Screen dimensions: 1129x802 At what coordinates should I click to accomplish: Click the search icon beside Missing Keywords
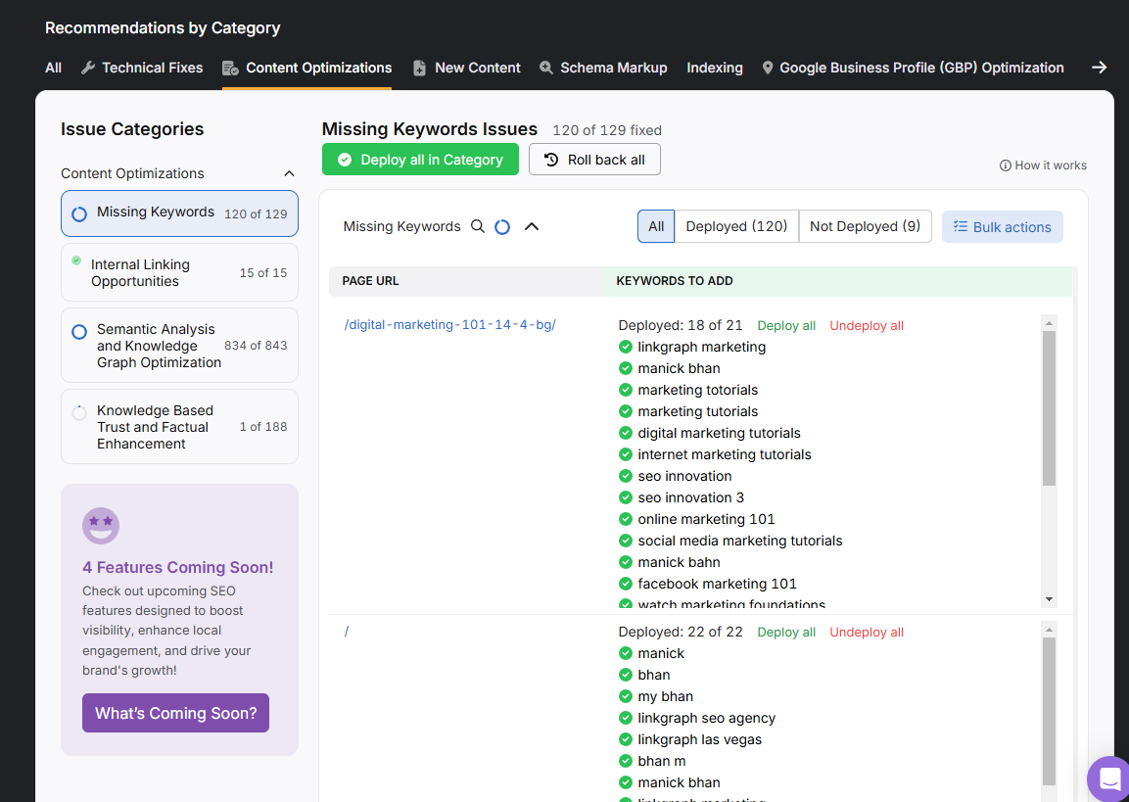tap(478, 226)
